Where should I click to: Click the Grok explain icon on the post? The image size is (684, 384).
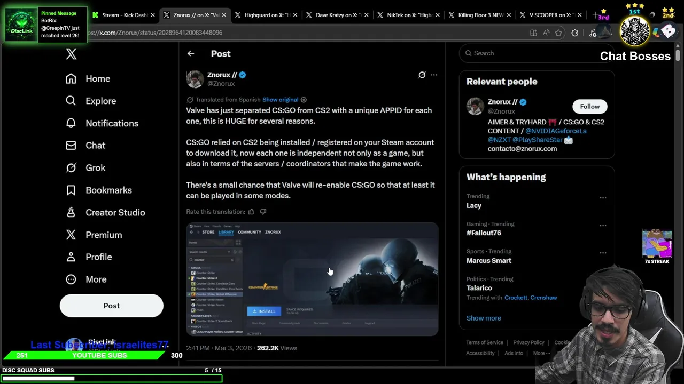coord(422,75)
